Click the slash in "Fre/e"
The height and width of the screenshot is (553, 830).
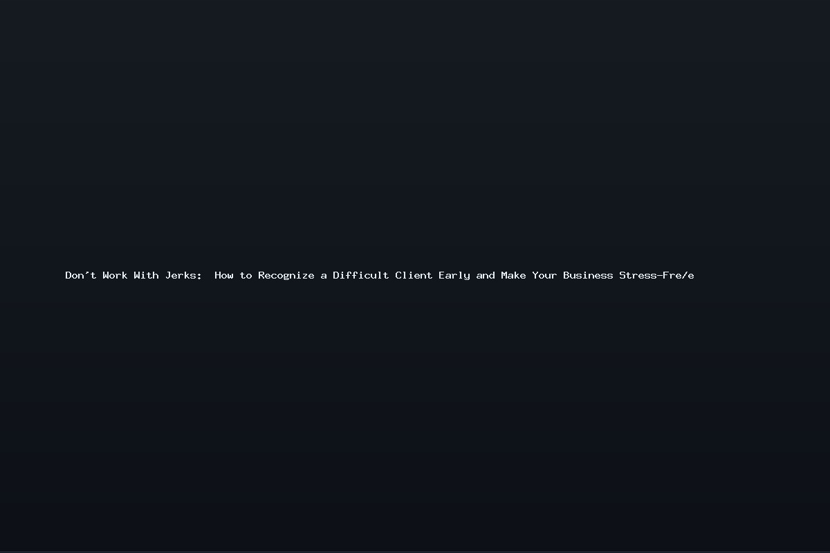point(685,275)
